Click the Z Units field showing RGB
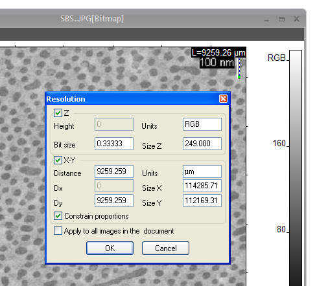This screenshot has height=286, width=317. point(202,124)
